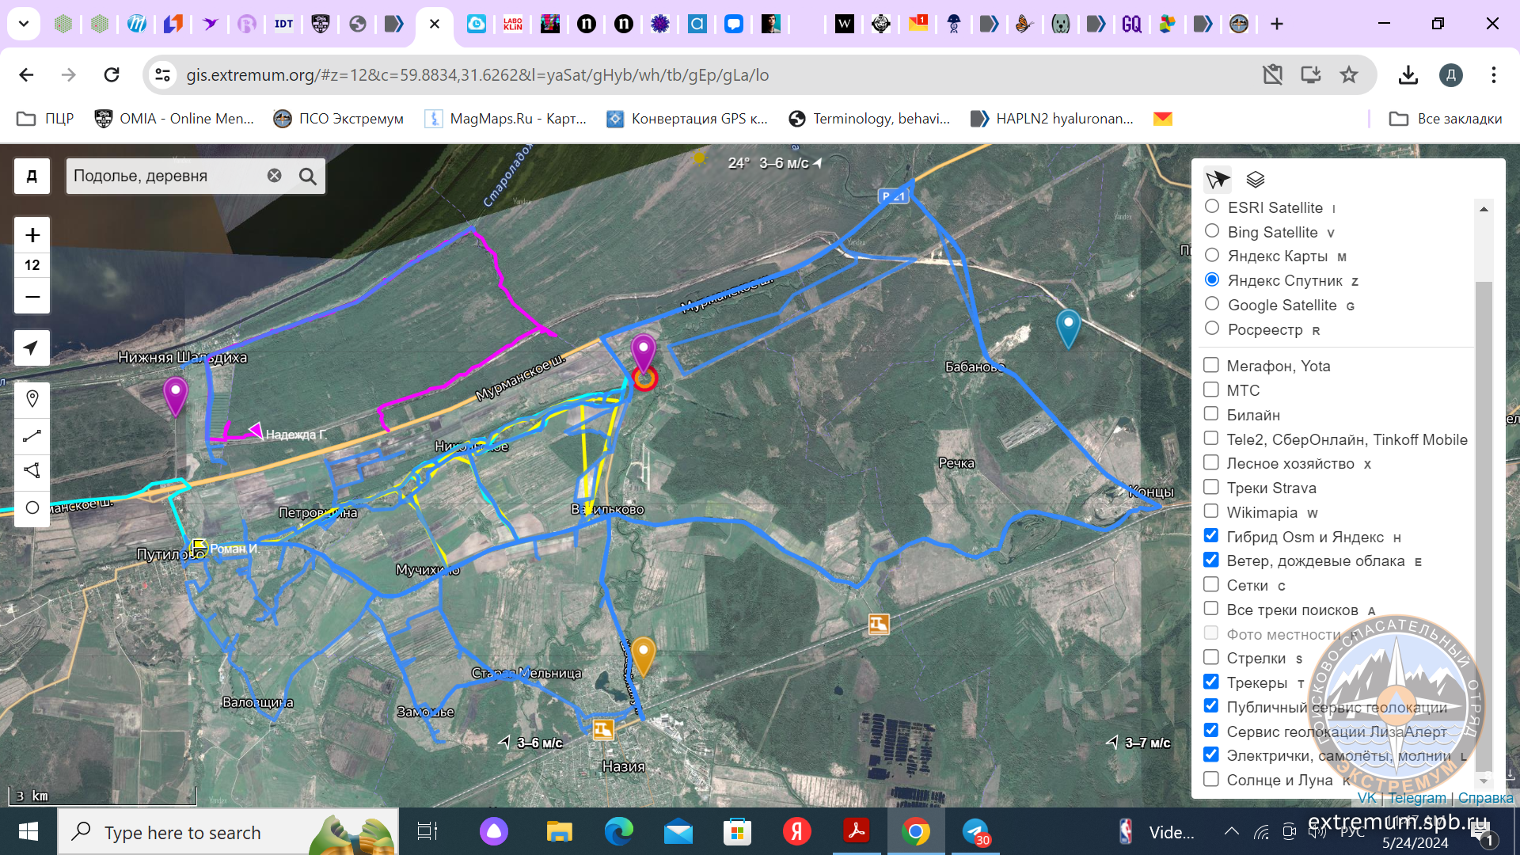Expand the ПЦР bookmarks folder
The width and height of the screenshot is (1520, 855).
pyautogui.click(x=45, y=119)
